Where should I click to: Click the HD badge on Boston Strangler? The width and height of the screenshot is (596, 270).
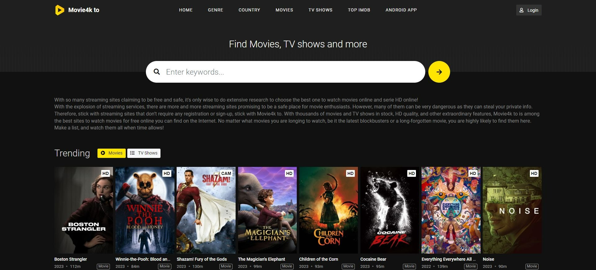[x=106, y=173]
